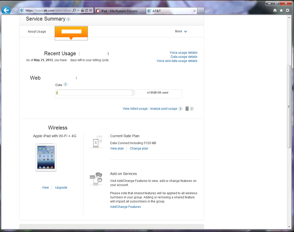Expand the address bar dropdown arrow
This screenshot has width=294, height=232.
(x=78, y=10)
